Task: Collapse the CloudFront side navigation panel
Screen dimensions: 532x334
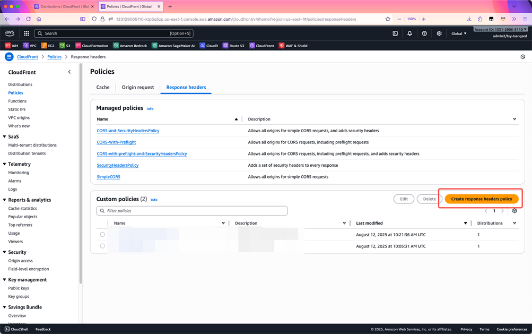Action: 69,72
